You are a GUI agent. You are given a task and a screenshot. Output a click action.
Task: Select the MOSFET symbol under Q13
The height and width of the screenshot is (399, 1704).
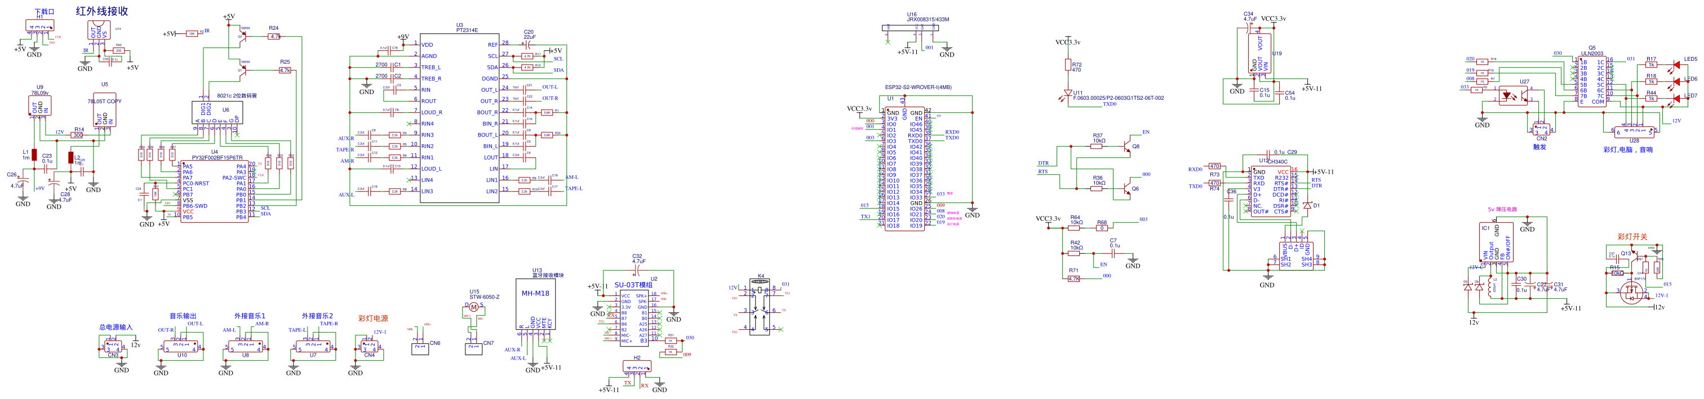tap(1631, 294)
